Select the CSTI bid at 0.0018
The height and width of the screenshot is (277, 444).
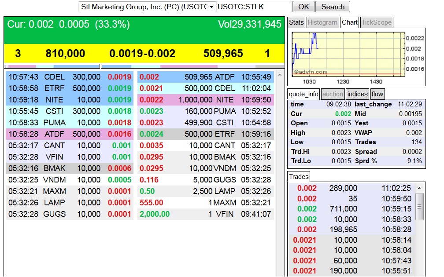click(70, 111)
